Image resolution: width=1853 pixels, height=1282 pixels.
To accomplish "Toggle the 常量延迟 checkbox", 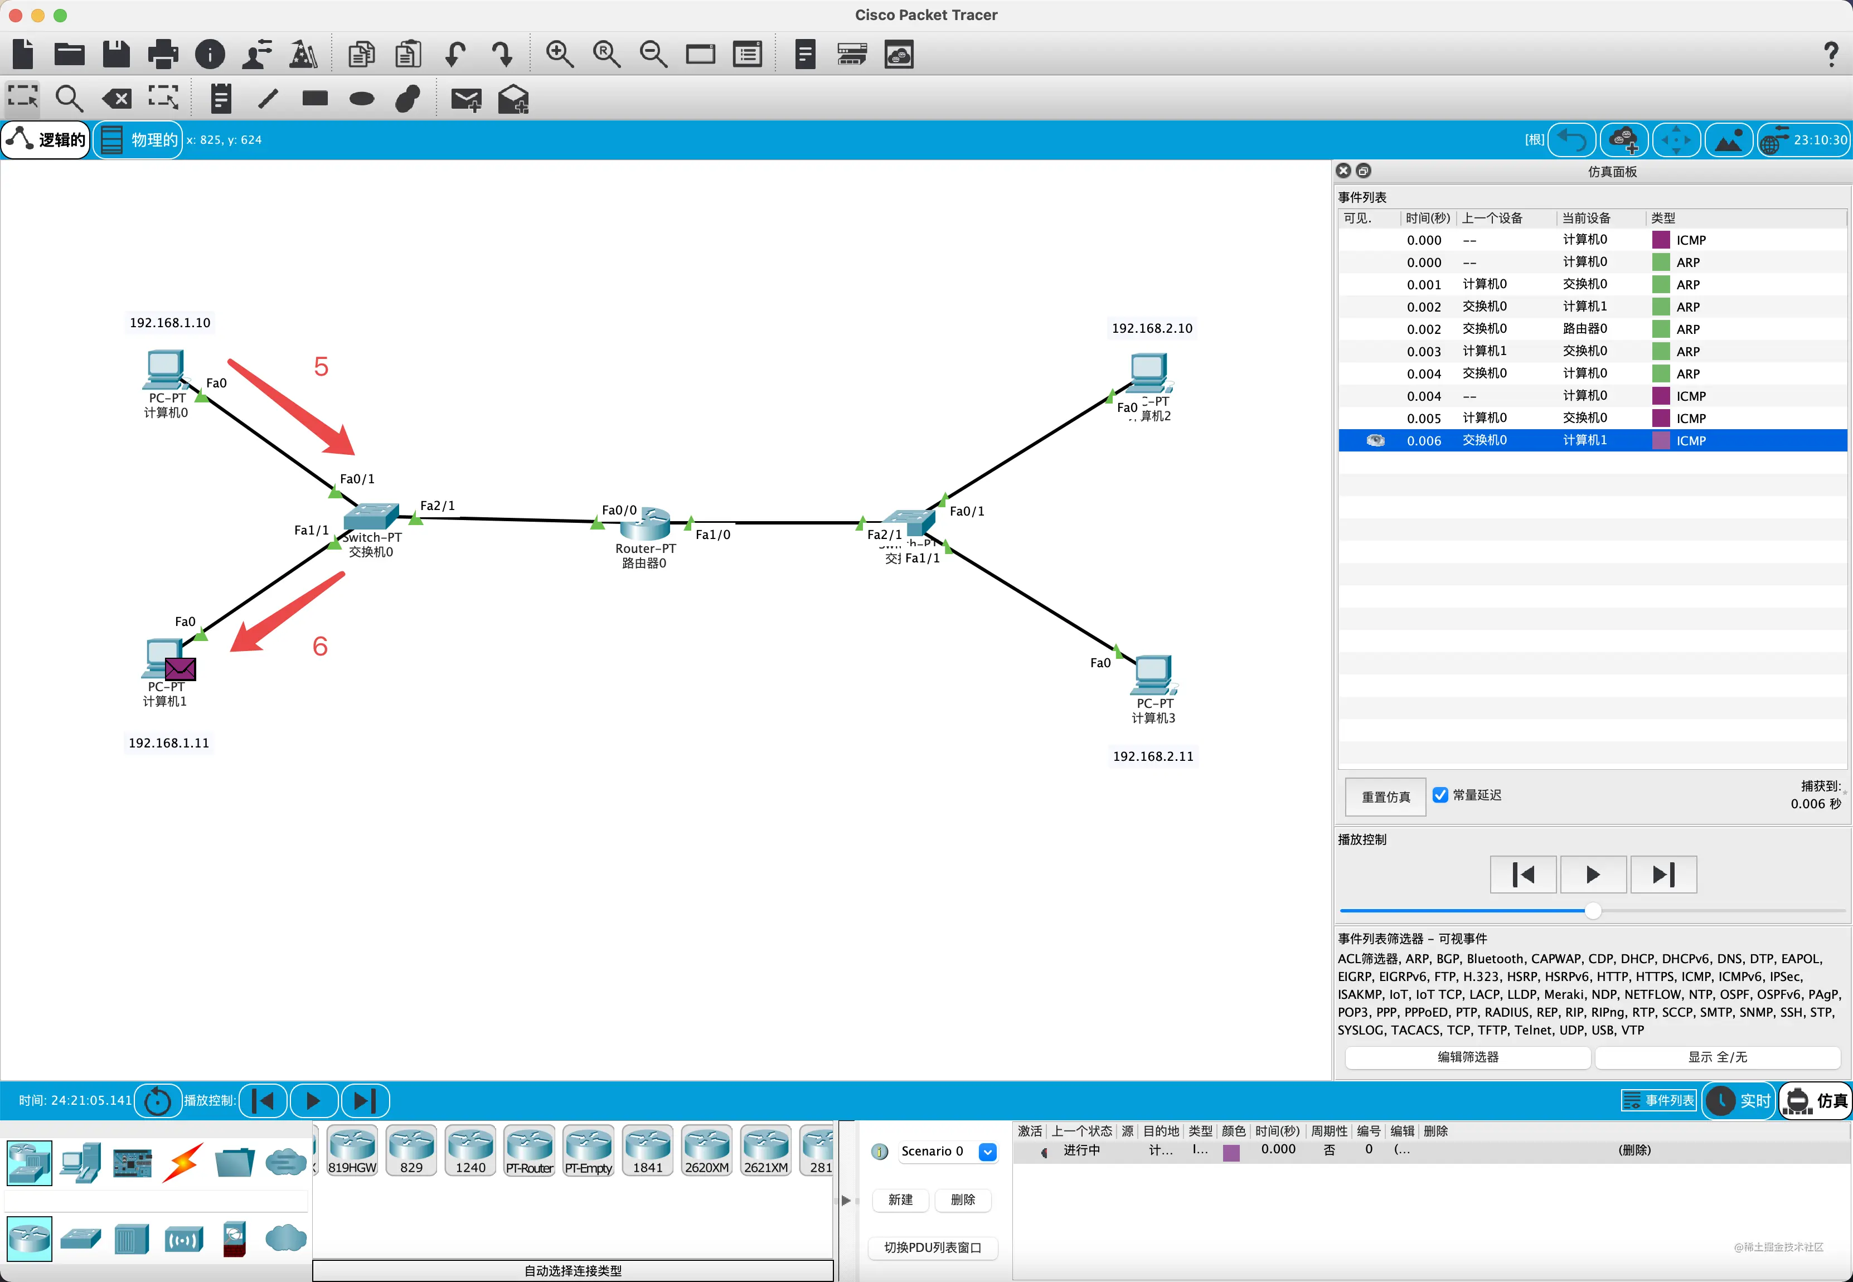I will click(1440, 794).
